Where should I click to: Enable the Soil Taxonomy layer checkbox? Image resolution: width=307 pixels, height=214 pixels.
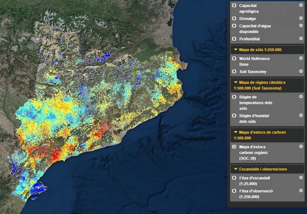234,71
